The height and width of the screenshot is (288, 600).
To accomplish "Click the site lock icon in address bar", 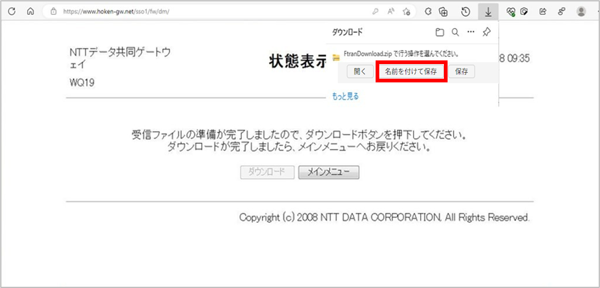I will (x=54, y=11).
